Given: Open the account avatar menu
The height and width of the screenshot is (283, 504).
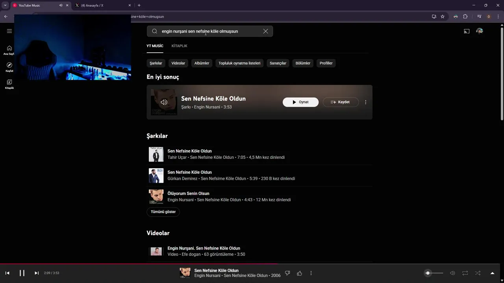Looking at the screenshot, I should pos(480,31).
